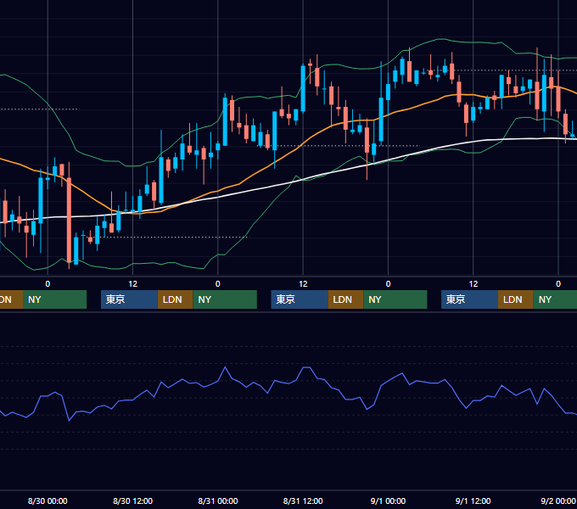Screen dimensions: 577x509
Task: Select the 東京 session block spanning 8/30 12:00
Action: click(129, 299)
